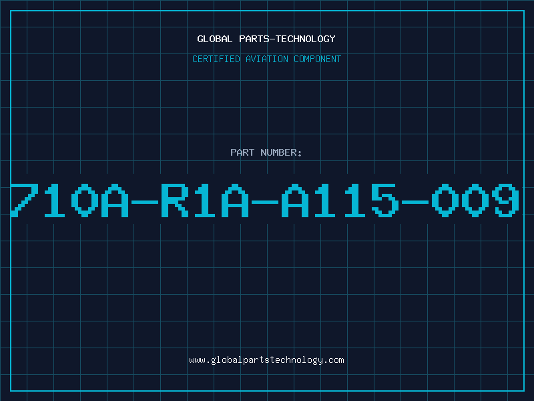The width and height of the screenshot is (534, 401).
Task: Click part number 710A-R1A-A115-009
Action: pyautogui.click(x=265, y=200)
